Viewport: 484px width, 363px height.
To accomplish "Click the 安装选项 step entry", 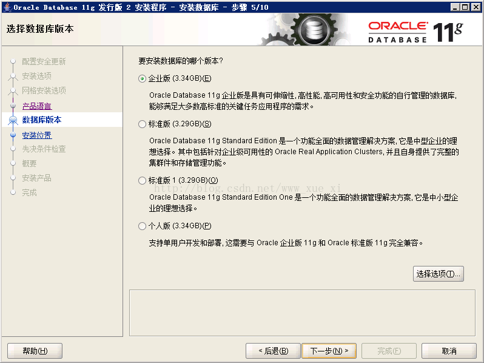I will [37, 76].
